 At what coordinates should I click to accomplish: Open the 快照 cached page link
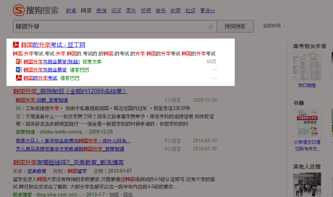tap(114, 195)
